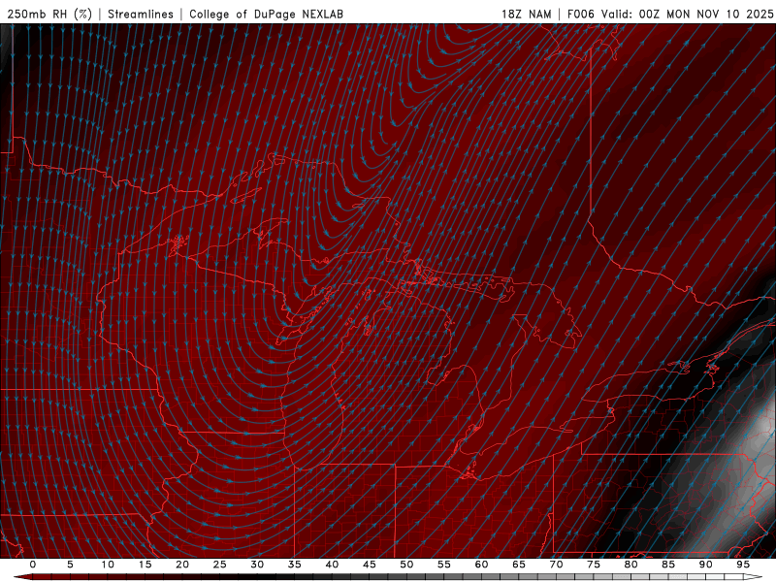Click the "70" label on the color scale
Viewport: 776px width, 582px height.
click(x=556, y=565)
